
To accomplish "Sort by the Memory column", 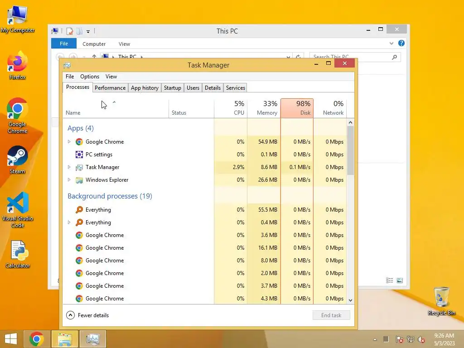I will tap(264, 108).
